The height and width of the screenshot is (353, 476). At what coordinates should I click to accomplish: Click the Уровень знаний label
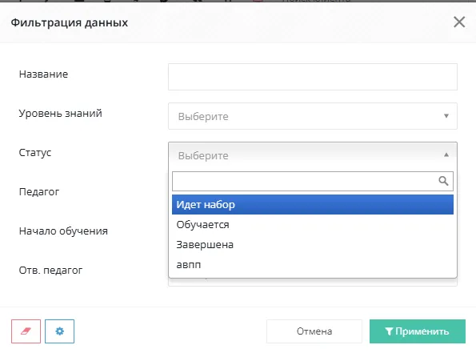pyautogui.click(x=61, y=114)
